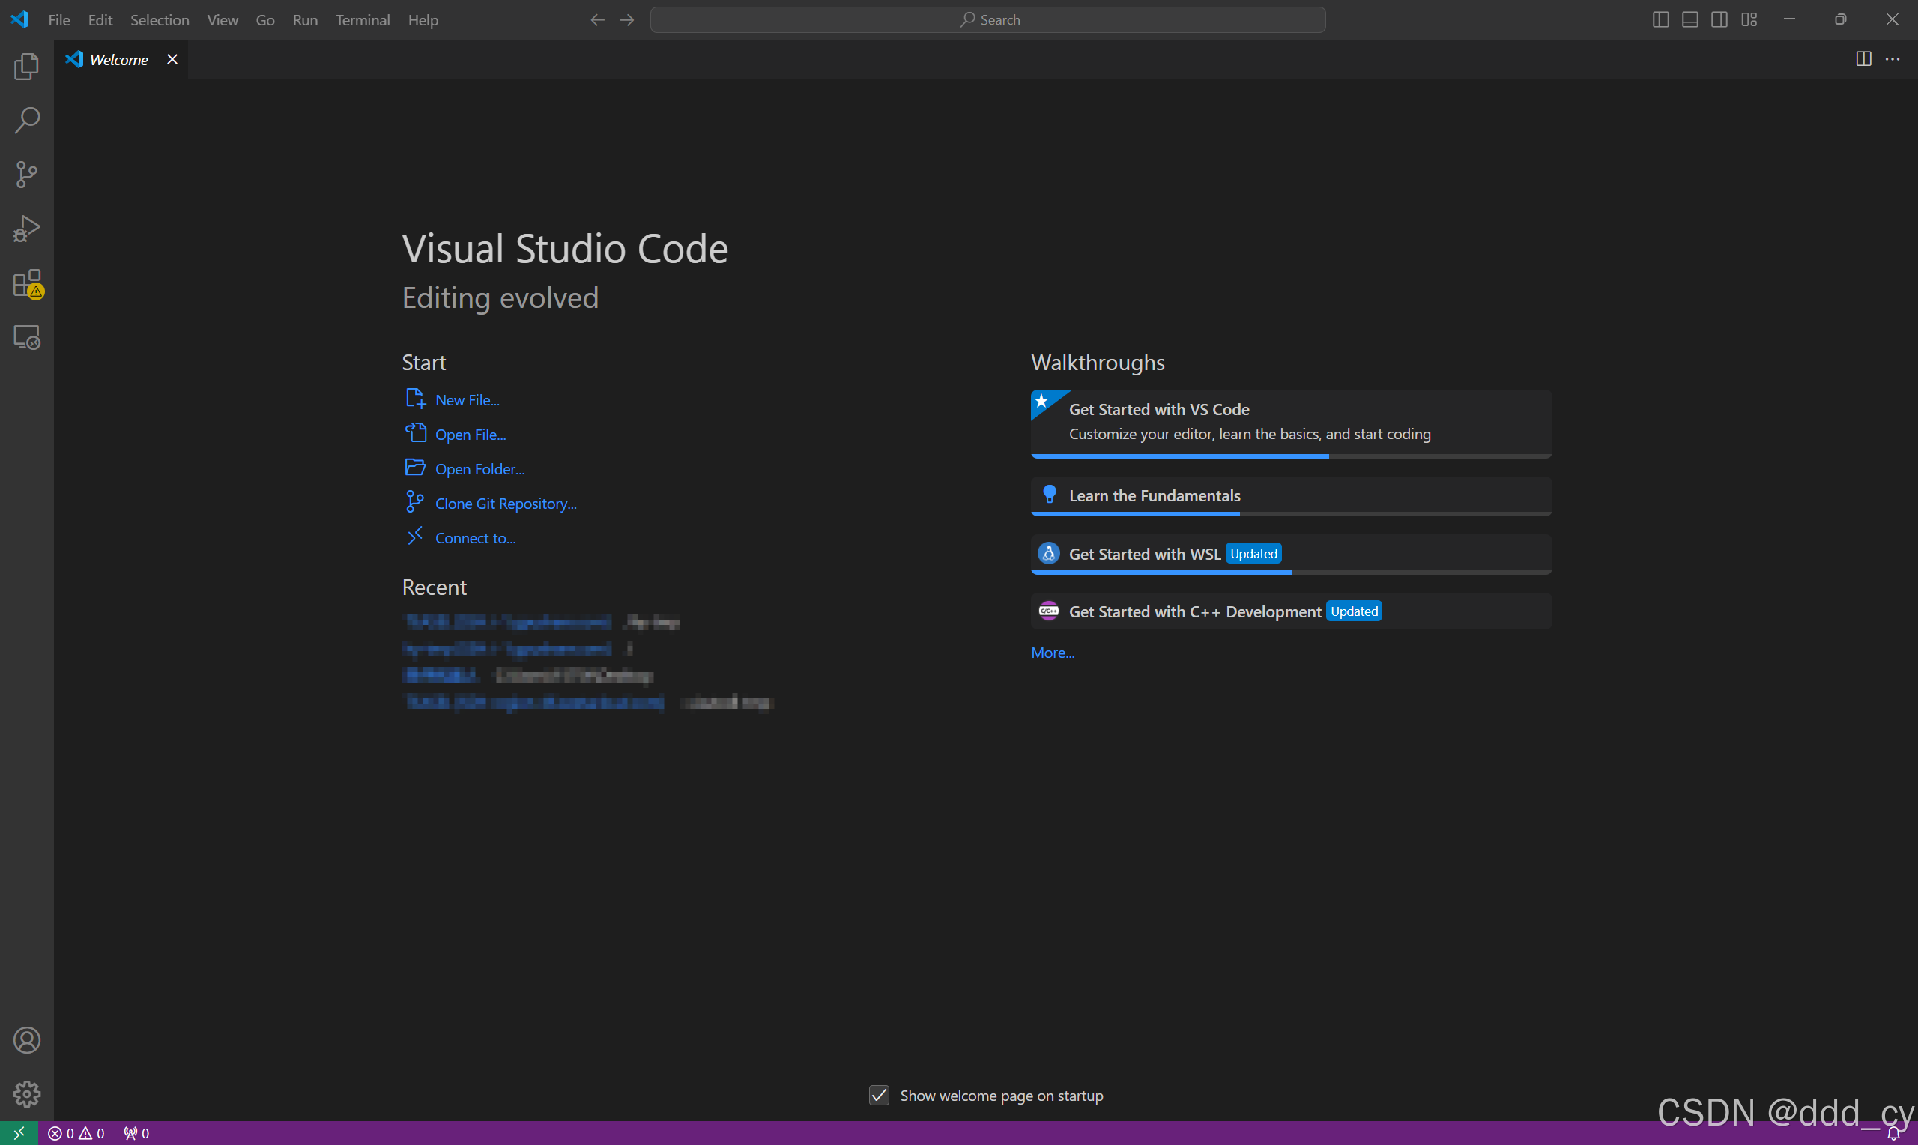Click Open Folder link
The height and width of the screenshot is (1145, 1918).
(x=479, y=469)
